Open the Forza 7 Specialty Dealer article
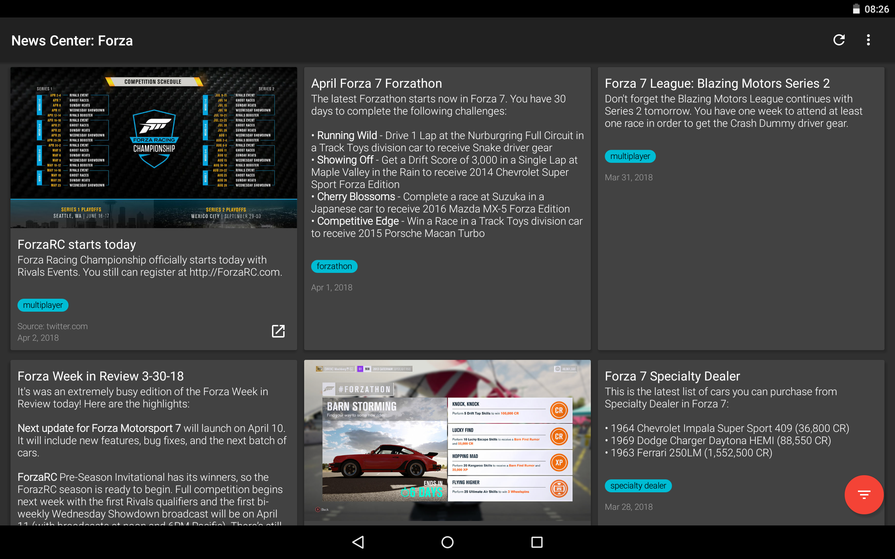Image resolution: width=895 pixels, height=559 pixels. click(x=672, y=376)
